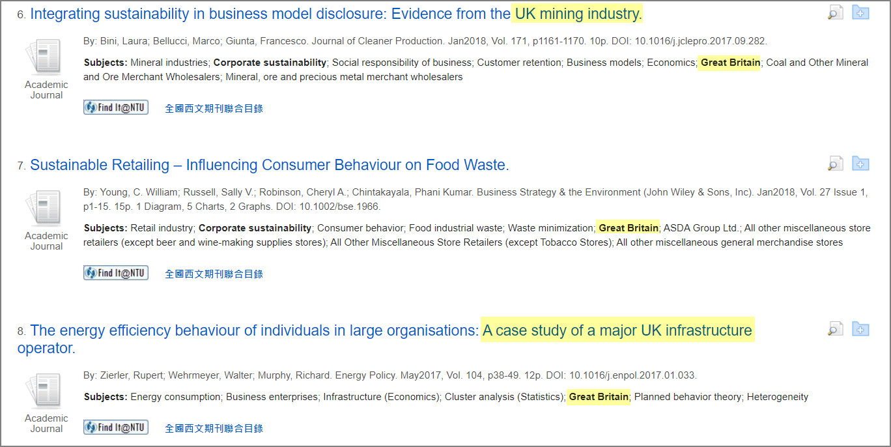
Task: Preview result 8 with magnifier icon
Action: 835,329
